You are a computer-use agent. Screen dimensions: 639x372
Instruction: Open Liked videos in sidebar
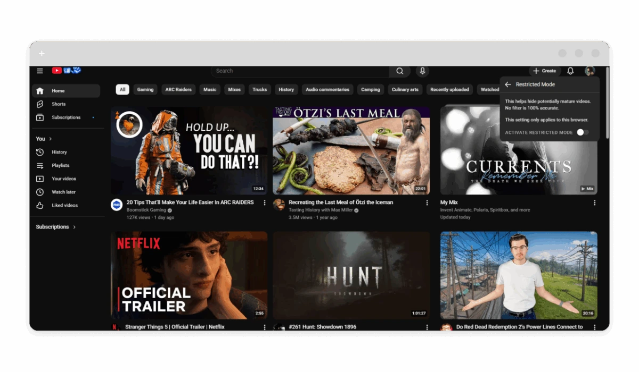click(x=64, y=205)
